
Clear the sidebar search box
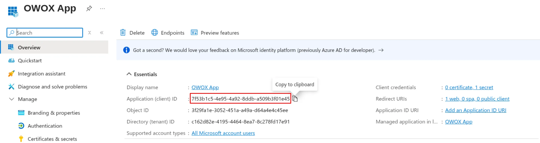90,33
